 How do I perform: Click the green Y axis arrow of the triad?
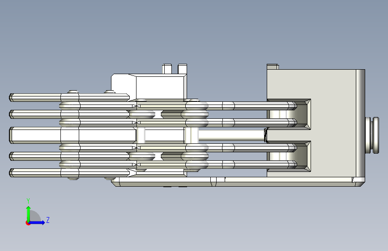(29, 213)
